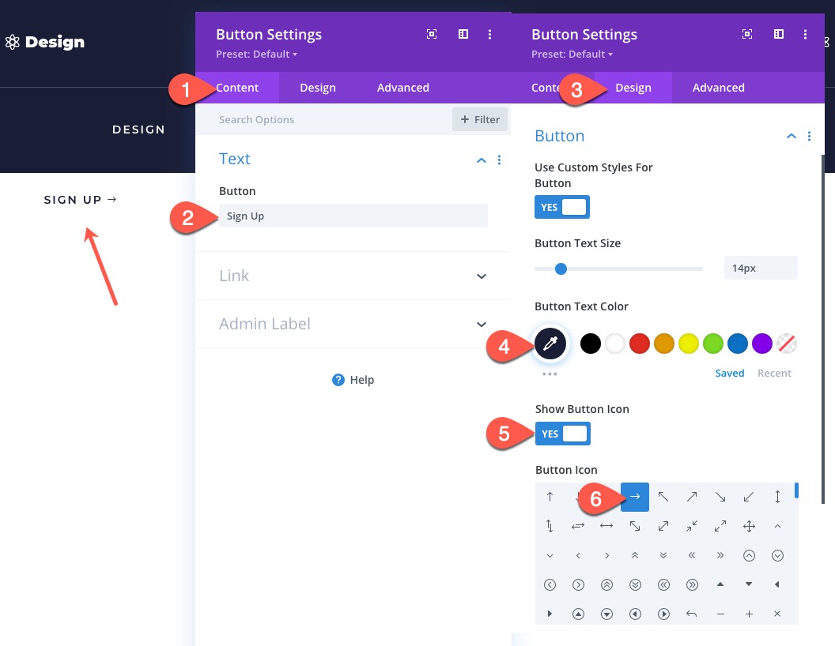Click the split view icon in modal header

tap(463, 34)
